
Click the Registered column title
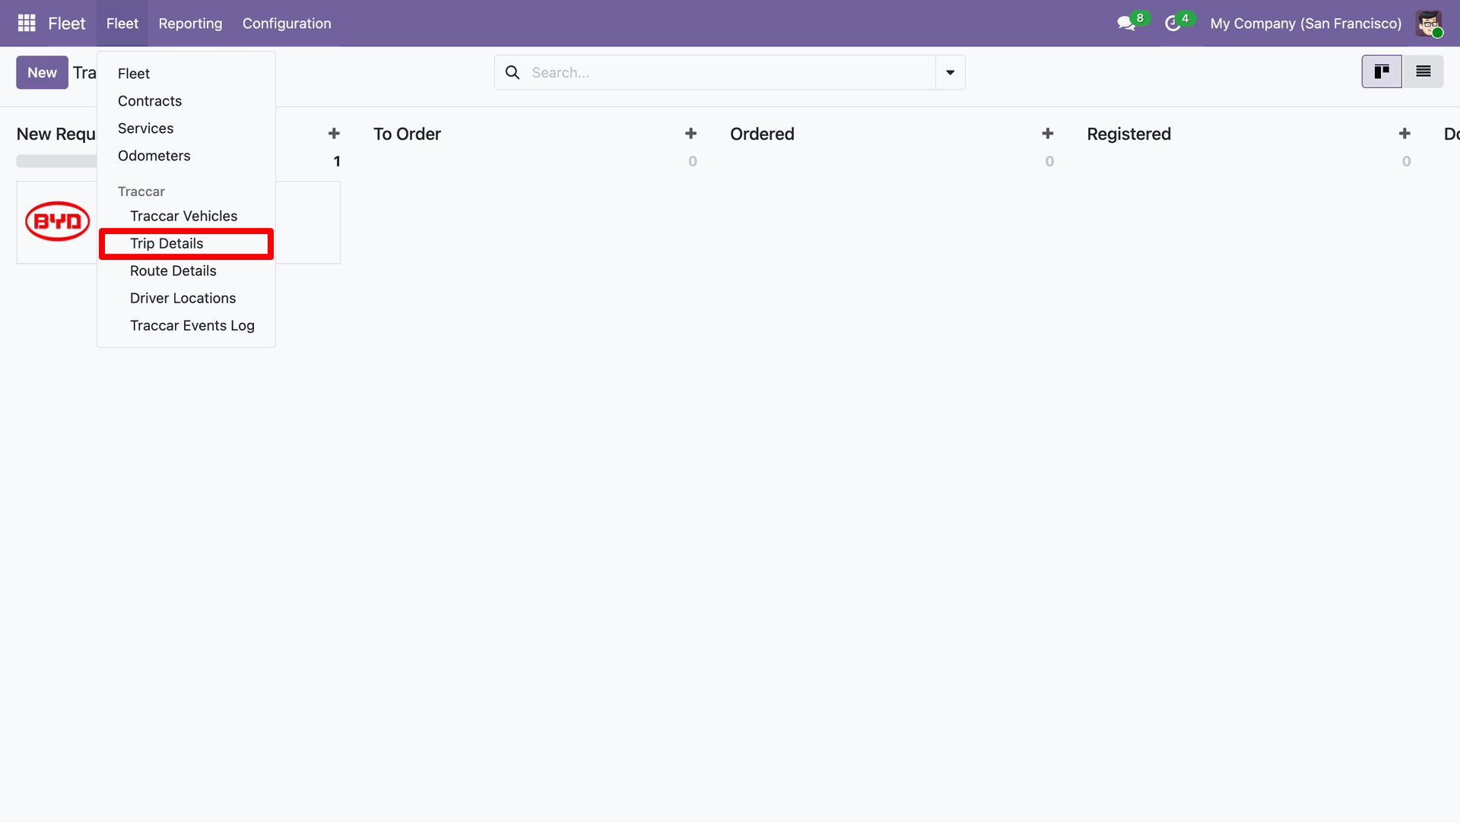pyautogui.click(x=1128, y=134)
